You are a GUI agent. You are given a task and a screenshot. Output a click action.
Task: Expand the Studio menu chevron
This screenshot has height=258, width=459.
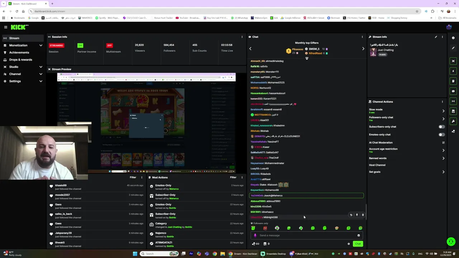41,67
